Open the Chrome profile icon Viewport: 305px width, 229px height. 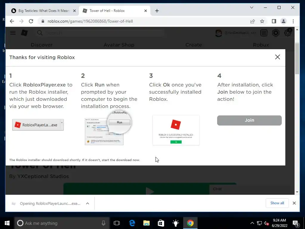point(284,21)
